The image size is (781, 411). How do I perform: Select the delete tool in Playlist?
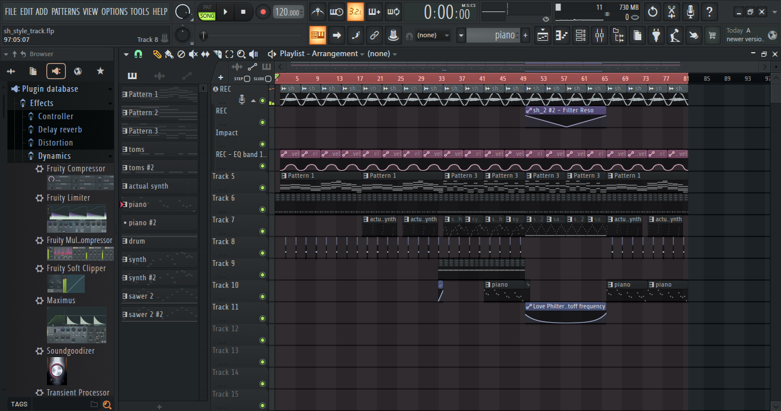[181, 54]
